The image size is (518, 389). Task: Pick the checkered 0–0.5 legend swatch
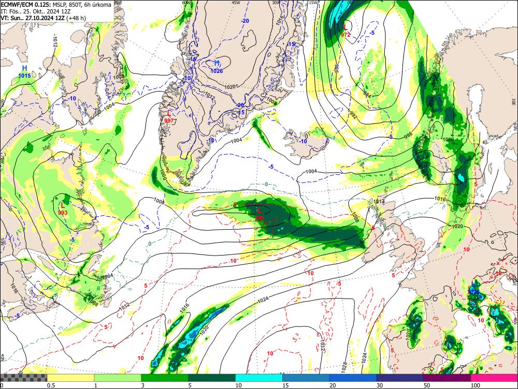click(x=24, y=378)
